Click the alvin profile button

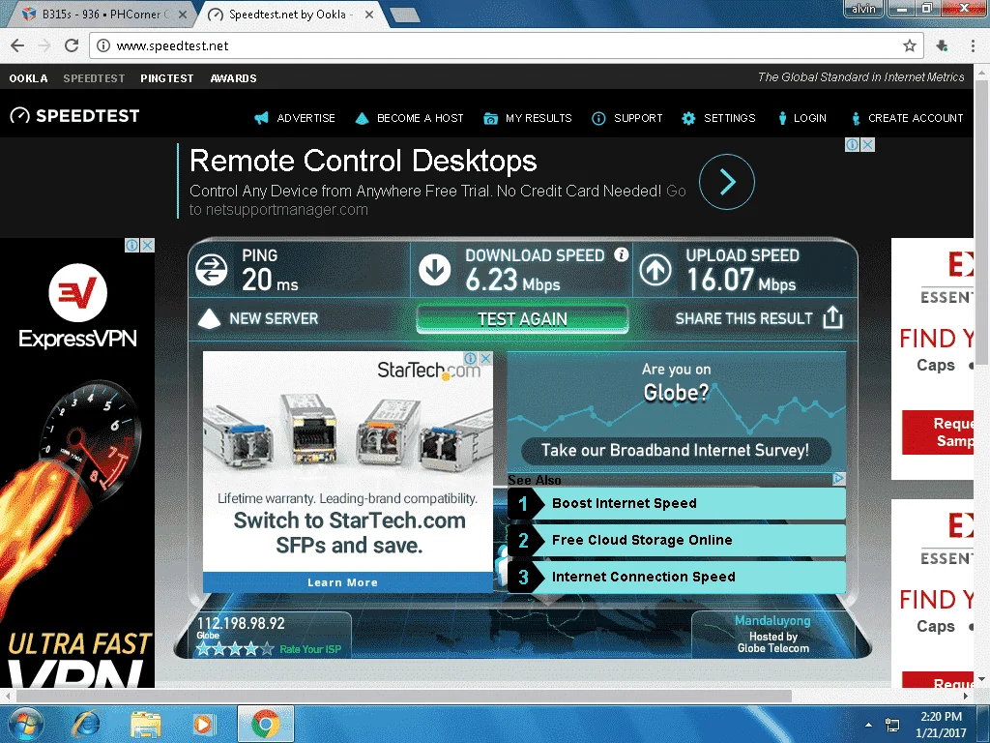(863, 8)
